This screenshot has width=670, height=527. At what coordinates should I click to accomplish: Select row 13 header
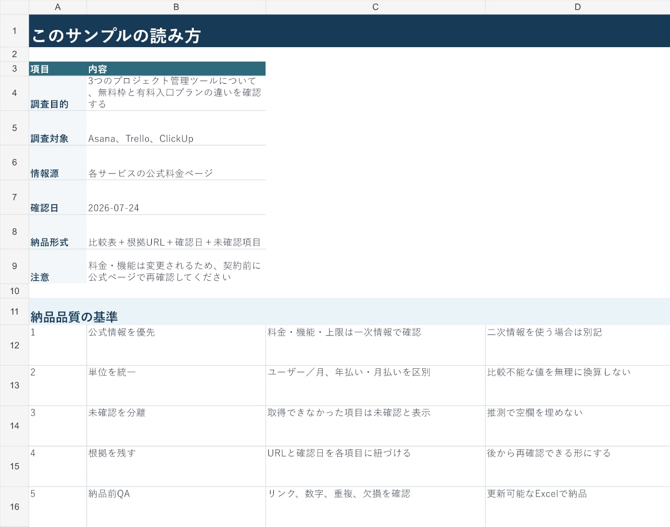tap(14, 385)
